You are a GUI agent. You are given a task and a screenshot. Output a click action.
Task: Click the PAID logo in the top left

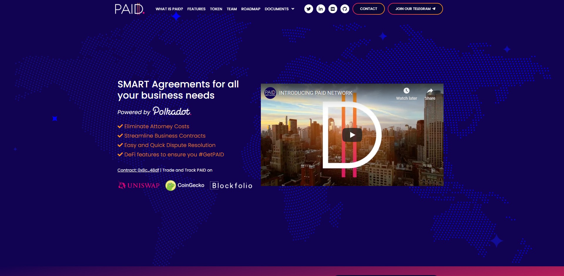tap(129, 9)
